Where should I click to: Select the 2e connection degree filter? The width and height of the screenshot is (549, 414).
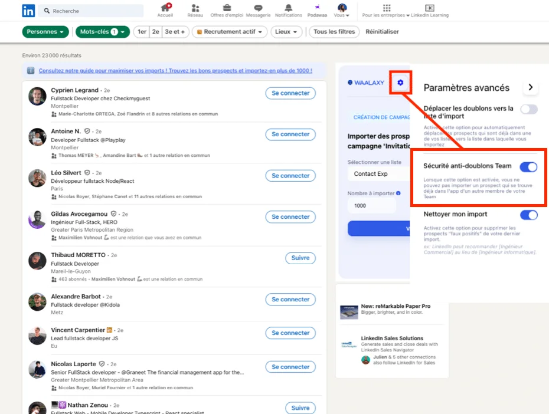coord(156,32)
